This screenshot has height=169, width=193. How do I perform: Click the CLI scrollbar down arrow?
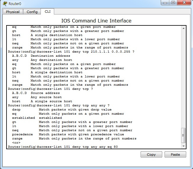[184, 146]
